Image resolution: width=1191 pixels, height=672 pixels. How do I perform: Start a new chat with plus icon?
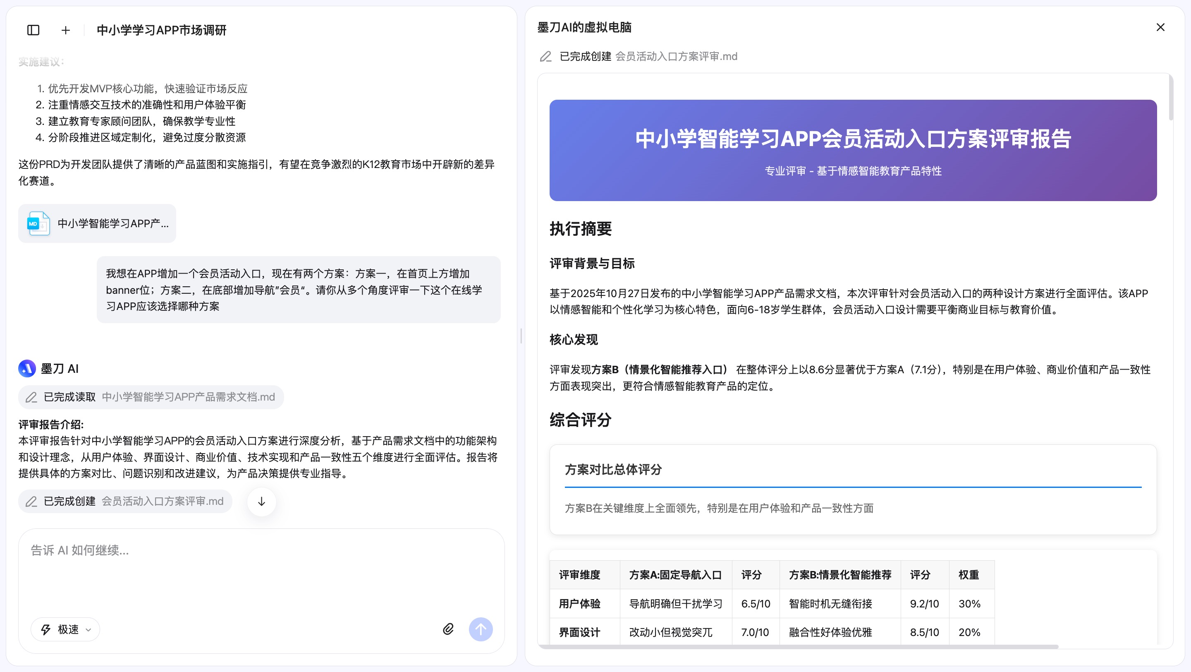tap(66, 30)
